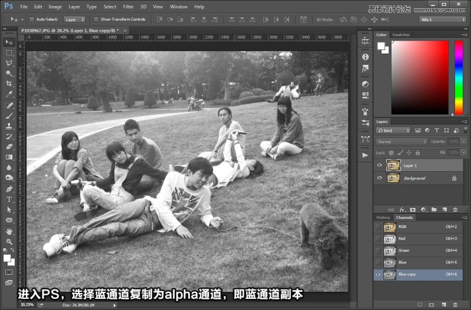Image resolution: width=471 pixels, height=310 pixels.
Task: Select the Hand tool
Action: pyautogui.click(x=9, y=231)
